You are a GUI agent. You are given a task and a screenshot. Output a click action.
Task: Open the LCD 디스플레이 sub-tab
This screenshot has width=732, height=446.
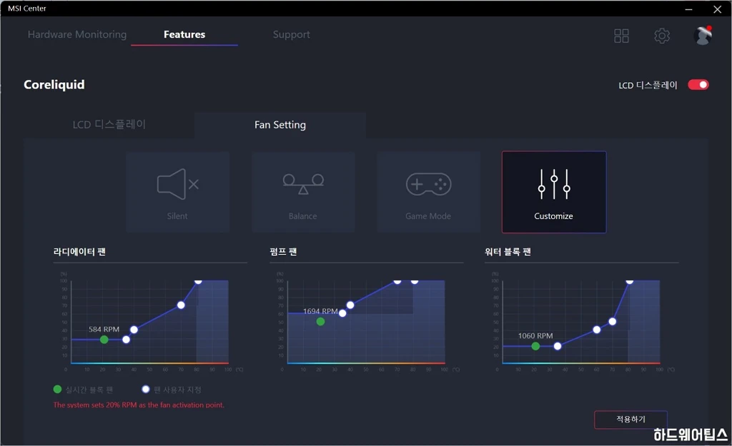[x=109, y=125]
